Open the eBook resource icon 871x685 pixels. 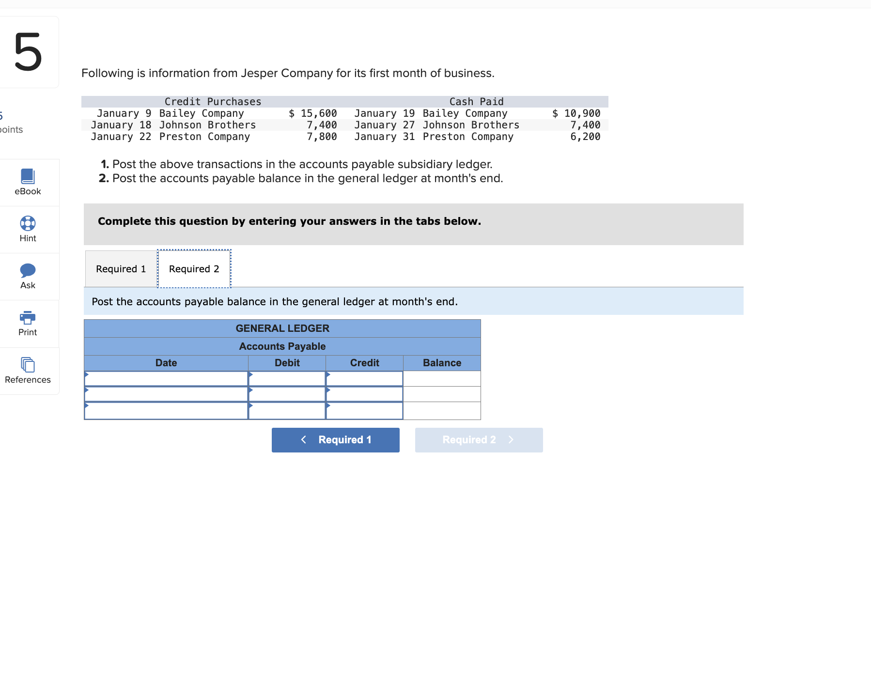tap(28, 176)
